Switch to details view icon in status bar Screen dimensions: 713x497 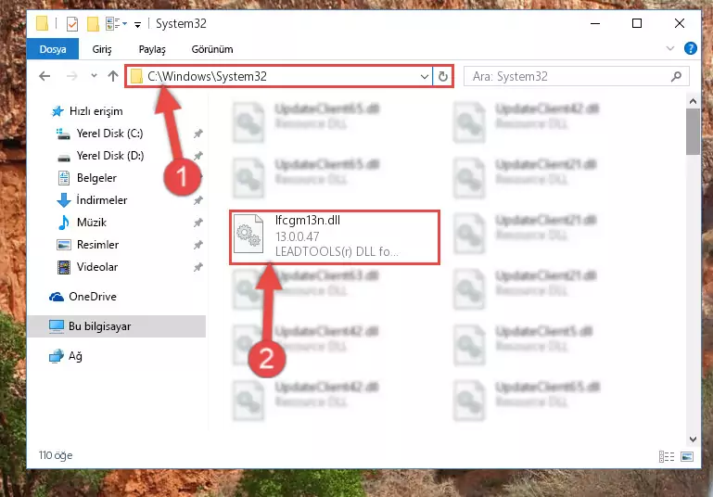click(x=667, y=456)
